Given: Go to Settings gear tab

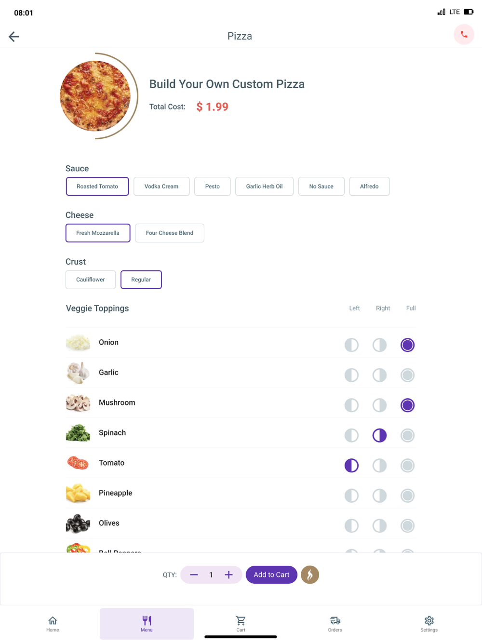Looking at the screenshot, I should (x=429, y=623).
